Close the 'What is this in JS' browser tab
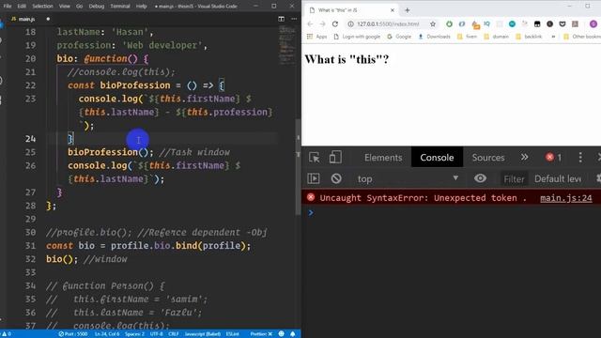Image resolution: width=601 pixels, height=338 pixels. point(393,10)
